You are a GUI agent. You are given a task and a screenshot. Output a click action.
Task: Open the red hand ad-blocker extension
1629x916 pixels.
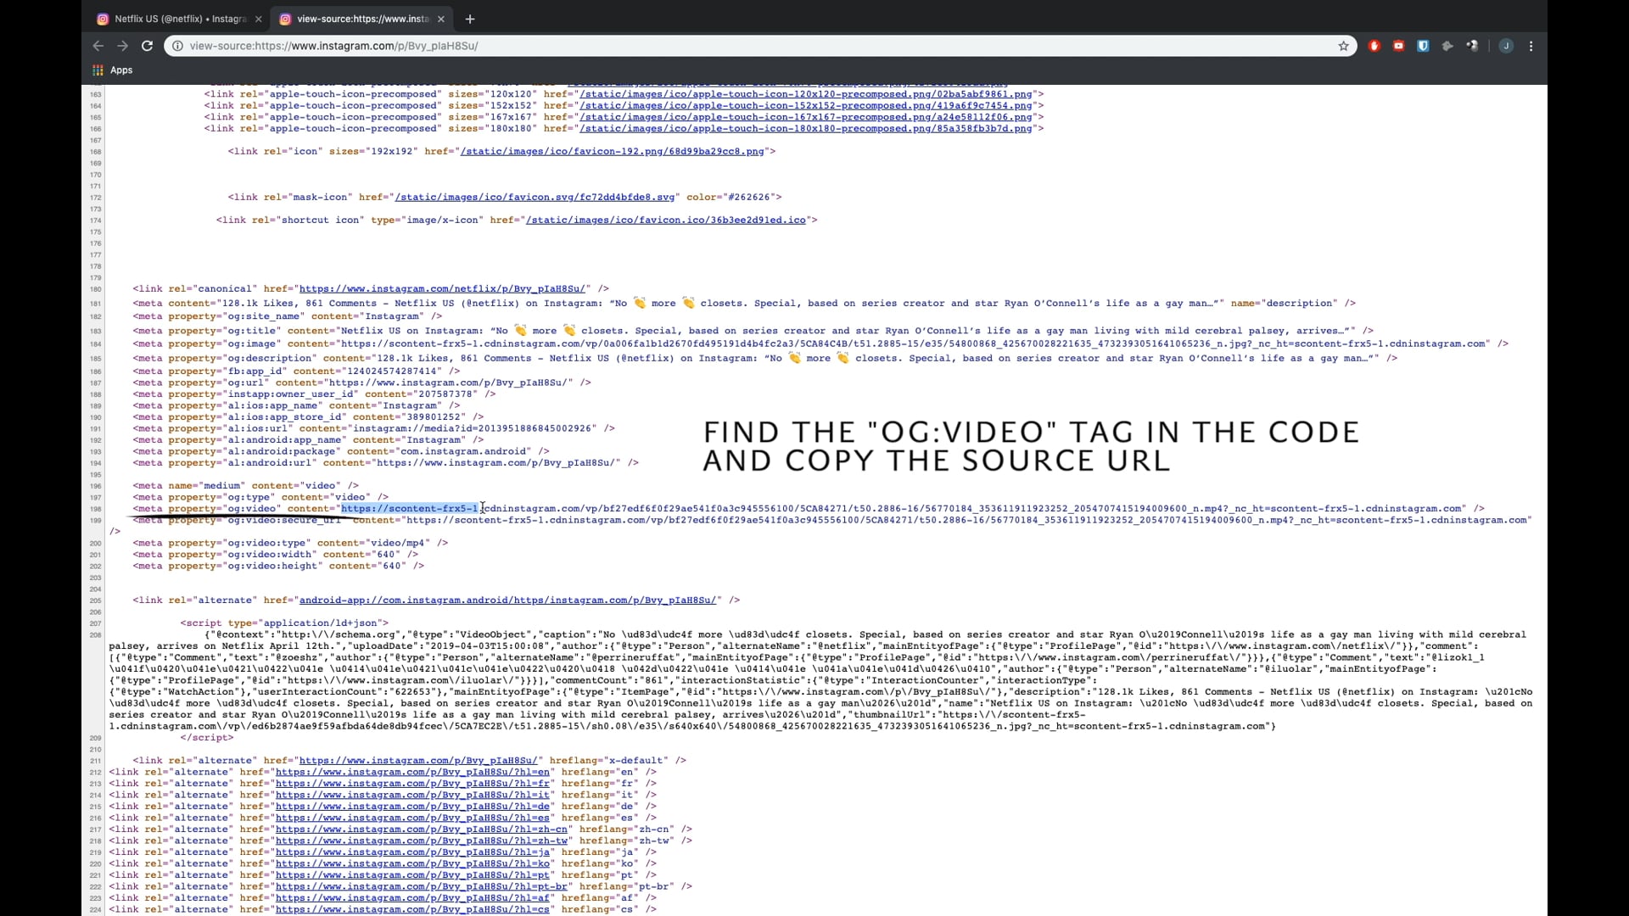[1374, 46]
